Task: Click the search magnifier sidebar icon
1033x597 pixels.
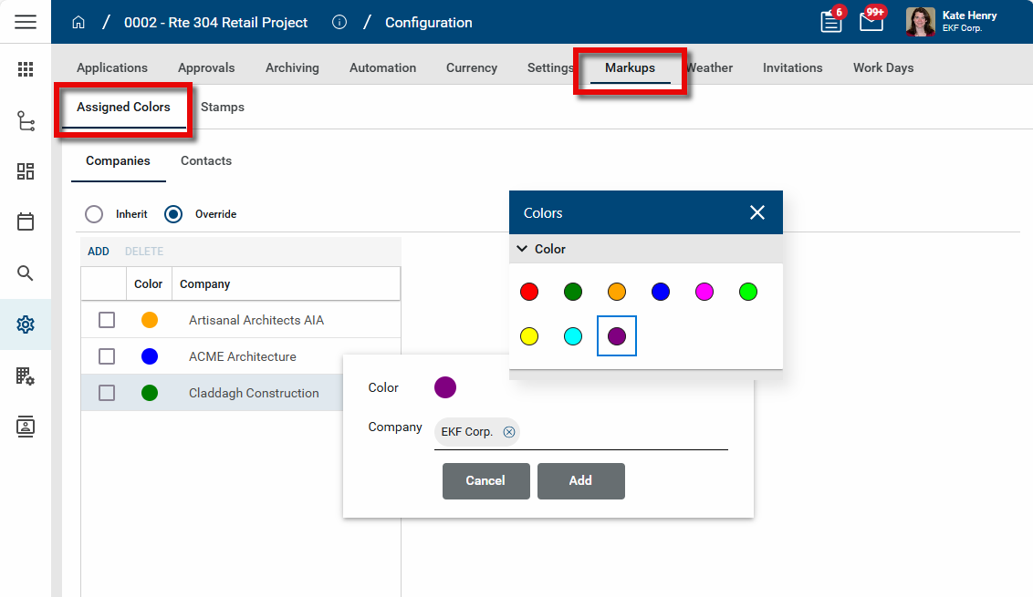Action: [26, 273]
